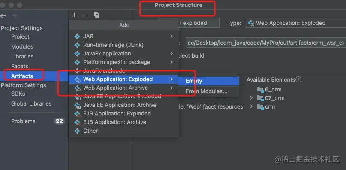Click the forward navigation arrow
Image resolution: width=346 pixels, height=170 pixels.
(x=14, y=16)
